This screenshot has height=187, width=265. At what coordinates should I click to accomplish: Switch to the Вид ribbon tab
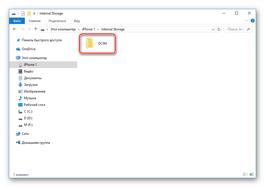coord(77,21)
